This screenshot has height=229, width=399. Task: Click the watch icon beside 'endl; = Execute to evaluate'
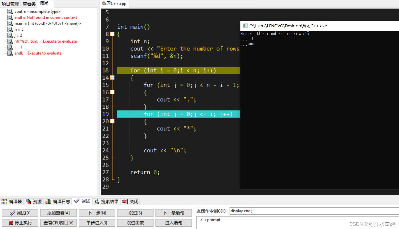[x=10, y=53]
